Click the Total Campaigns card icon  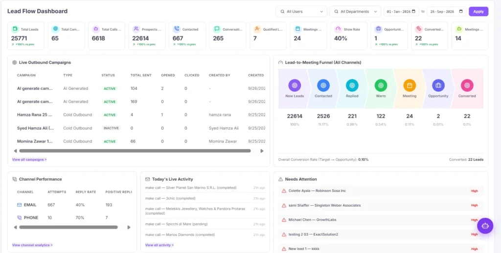tap(56, 29)
